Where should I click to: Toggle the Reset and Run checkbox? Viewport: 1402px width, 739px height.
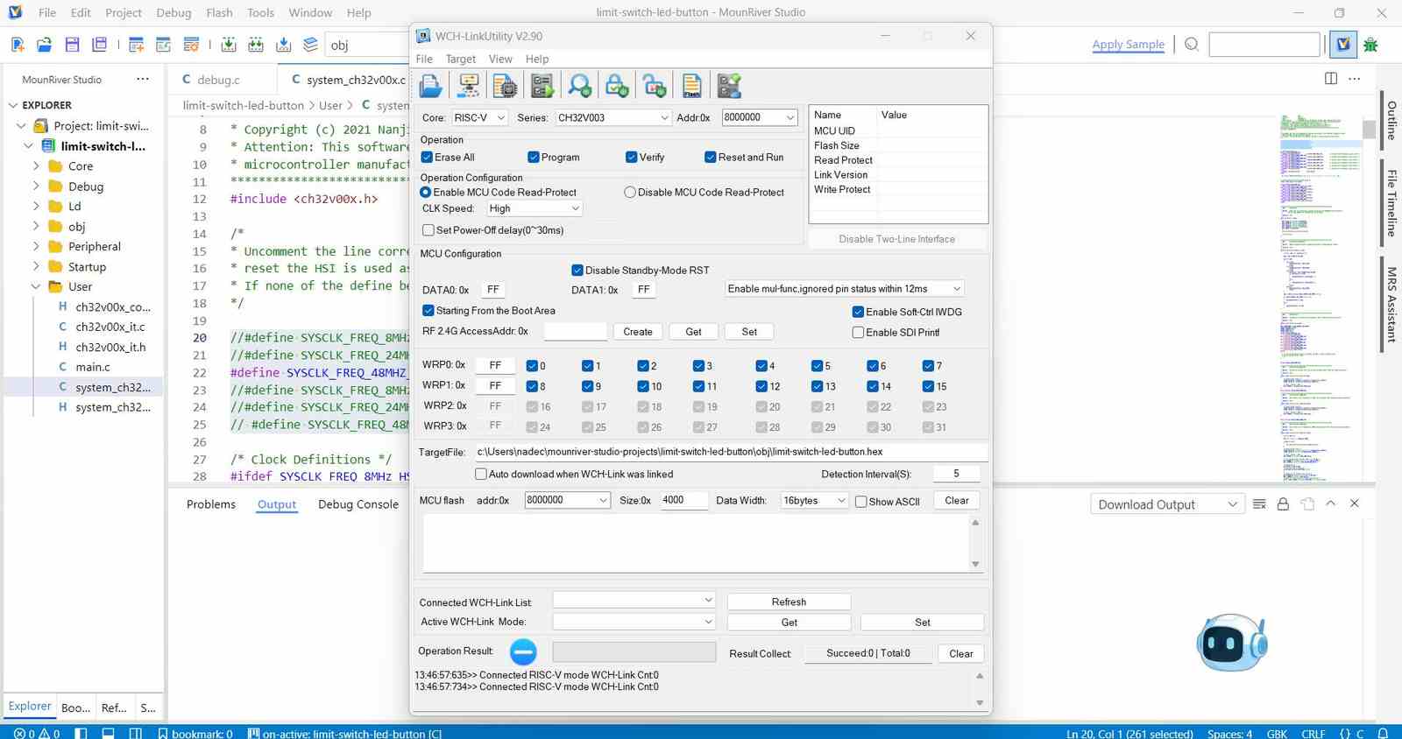[x=710, y=157]
